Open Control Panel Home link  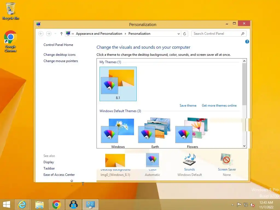58,45
